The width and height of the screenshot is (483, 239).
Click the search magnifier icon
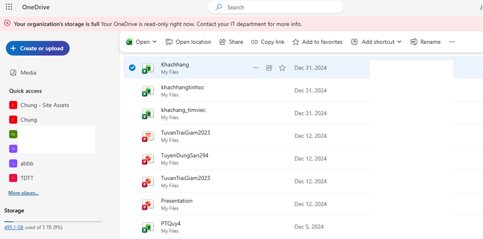click(x=219, y=7)
